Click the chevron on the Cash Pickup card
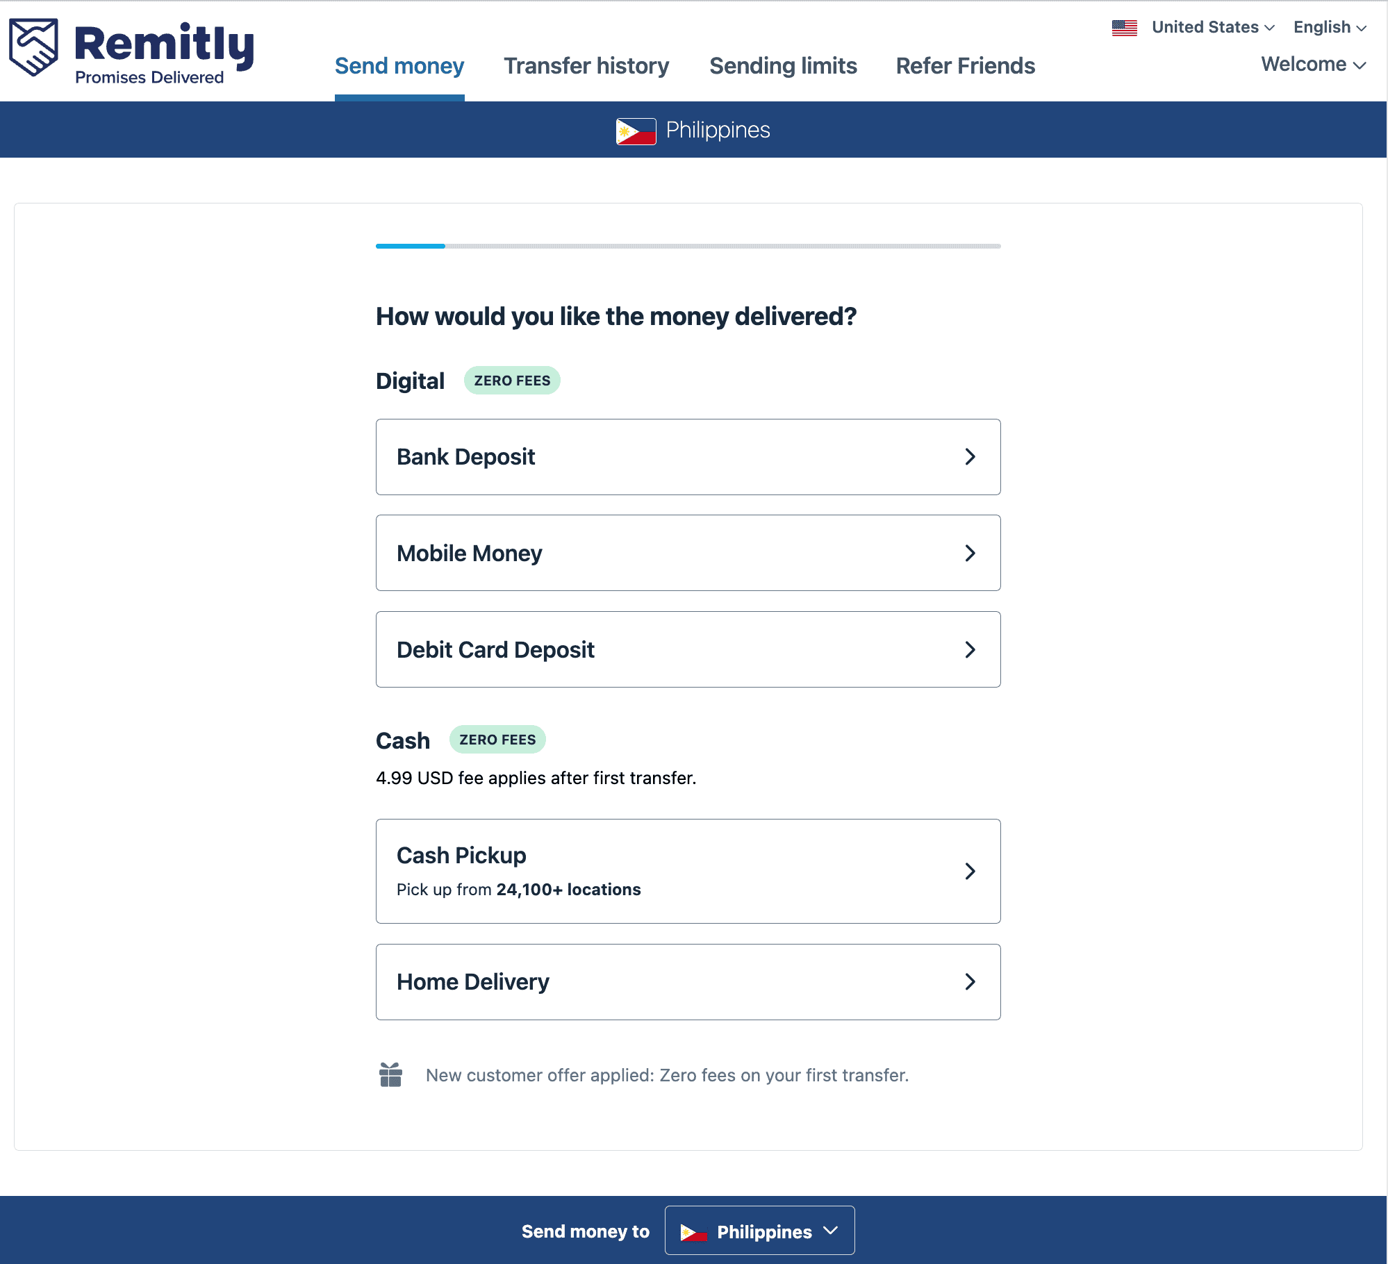Screen dimensions: 1388x1264 pyautogui.click(x=970, y=871)
